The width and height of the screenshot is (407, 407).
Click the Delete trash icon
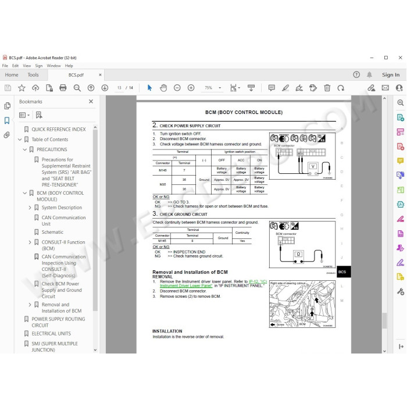327,88
